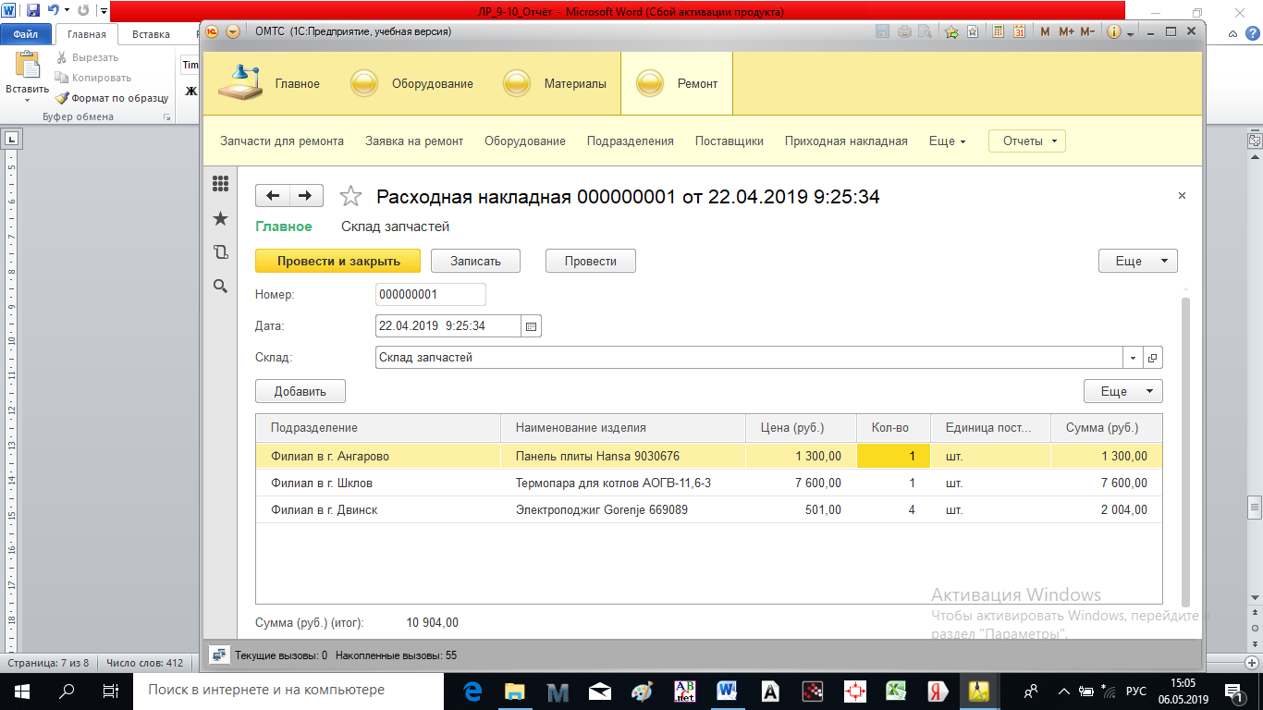Select row Филиал в г. Двинск
Viewport: 1263px width, 710px height.
[709, 510]
